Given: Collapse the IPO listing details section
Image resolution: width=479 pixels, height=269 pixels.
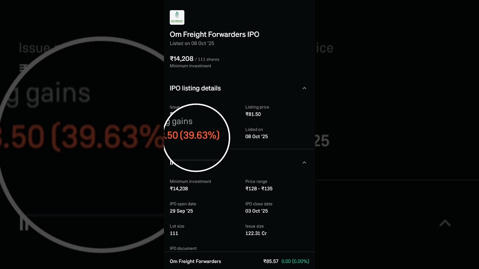Looking at the screenshot, I should pos(304,88).
